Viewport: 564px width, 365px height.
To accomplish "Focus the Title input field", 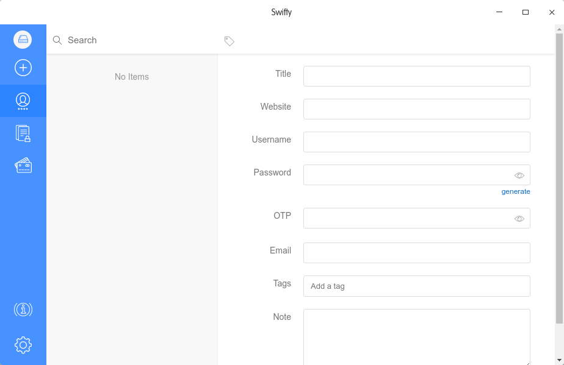I will [x=416, y=76].
